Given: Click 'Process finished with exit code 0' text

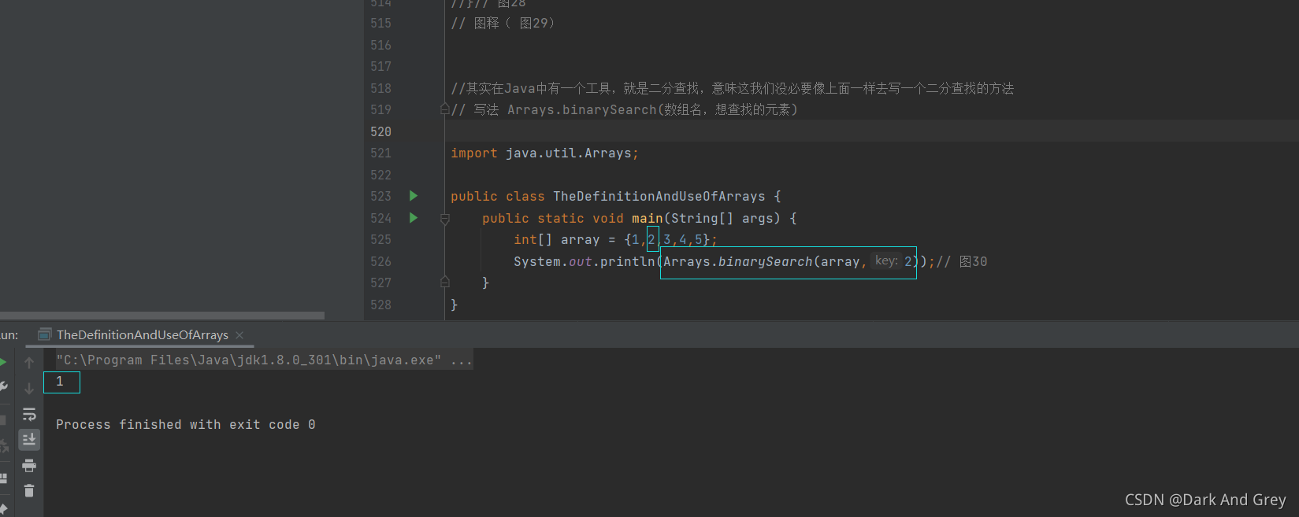Looking at the screenshot, I should tap(186, 425).
